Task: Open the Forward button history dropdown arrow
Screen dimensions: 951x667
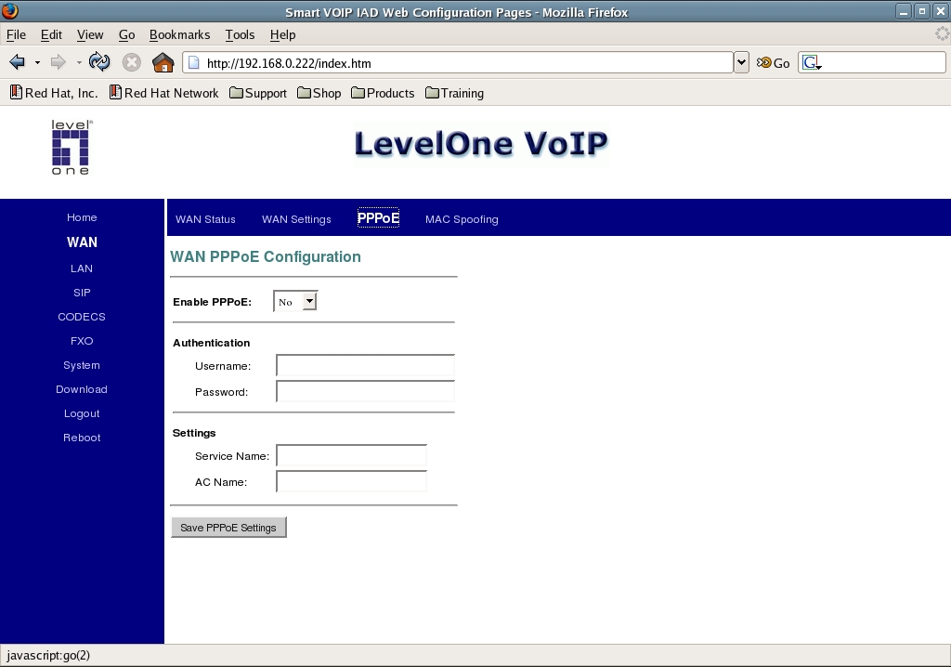Action: click(79, 62)
